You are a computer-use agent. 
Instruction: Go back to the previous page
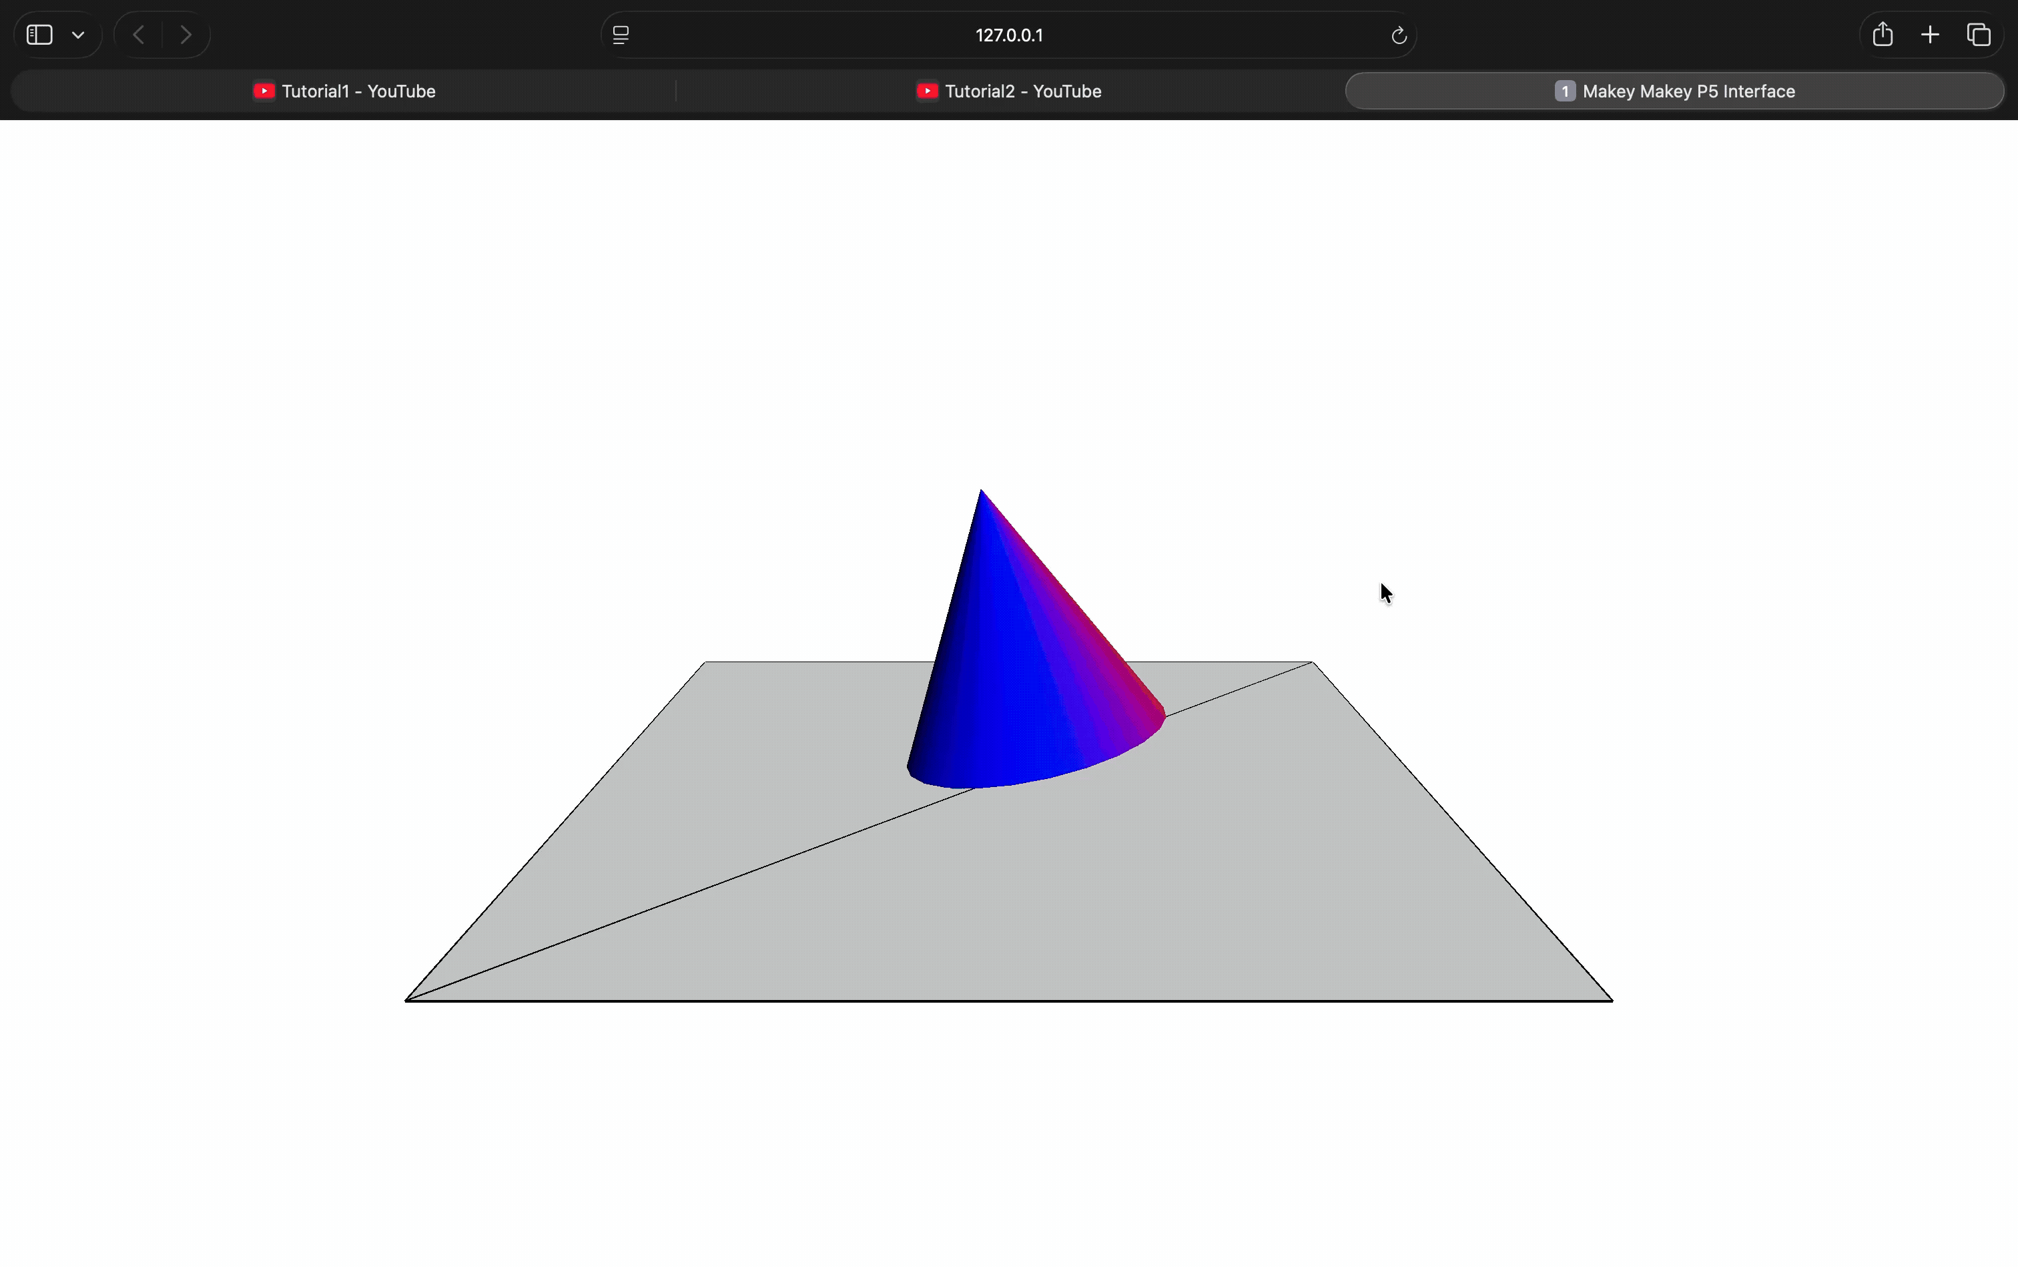(137, 34)
